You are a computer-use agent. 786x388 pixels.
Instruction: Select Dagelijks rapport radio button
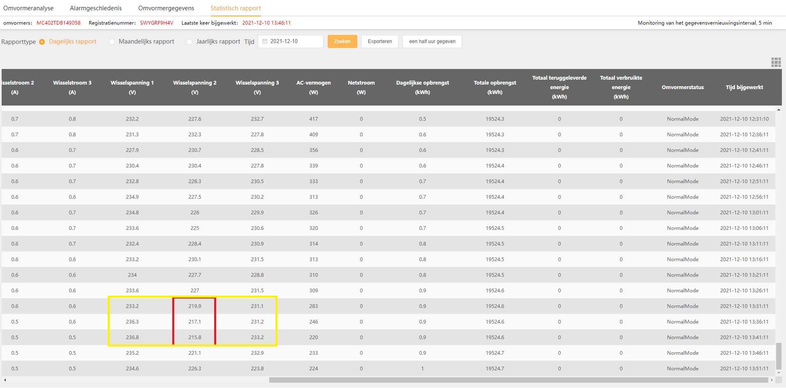[x=42, y=42]
